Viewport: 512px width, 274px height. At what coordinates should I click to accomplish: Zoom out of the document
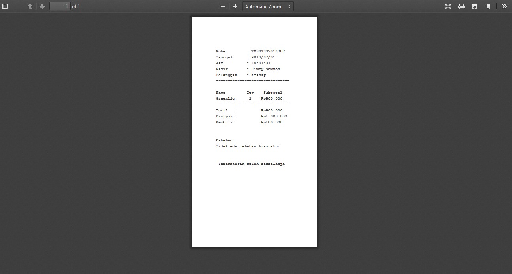click(223, 6)
